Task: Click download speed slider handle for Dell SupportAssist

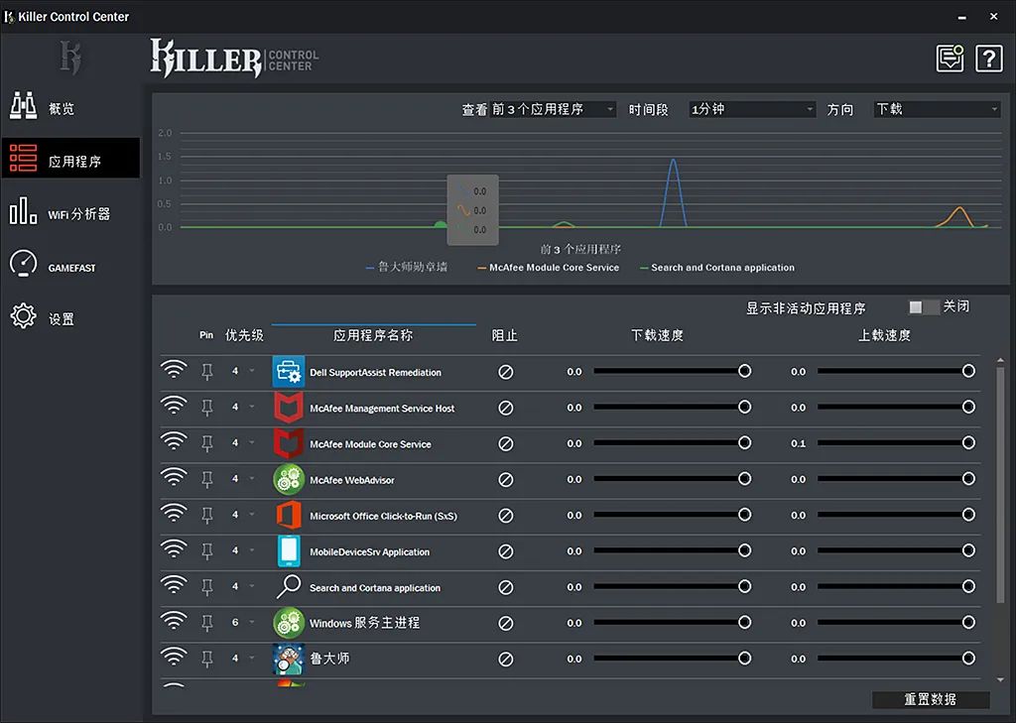Action: (744, 371)
